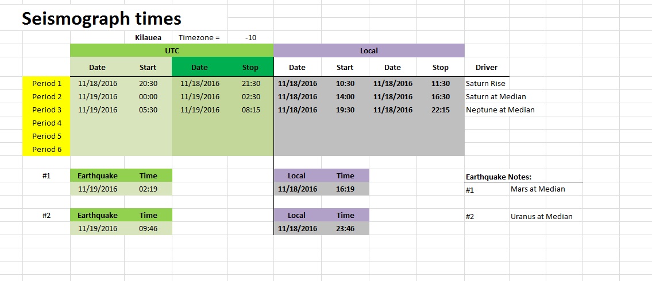This screenshot has width=652, height=281.
Task: Select earthquake UTC time 09:46 cell
Action: click(148, 228)
